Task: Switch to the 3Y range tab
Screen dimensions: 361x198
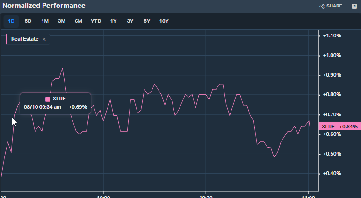Action: point(130,21)
